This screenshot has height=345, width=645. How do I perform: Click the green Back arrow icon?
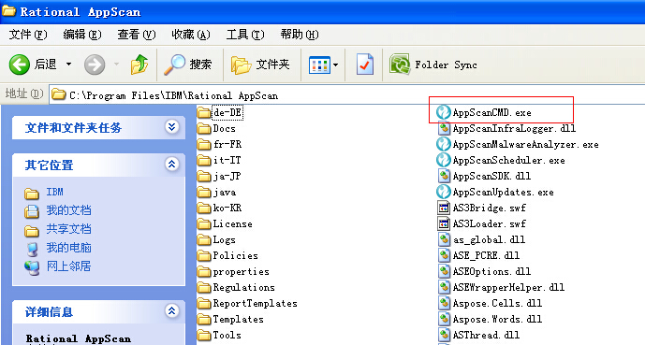[20, 65]
